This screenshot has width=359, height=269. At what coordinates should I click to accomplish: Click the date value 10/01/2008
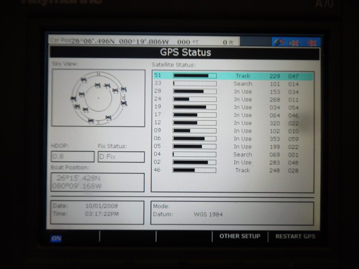102,206
